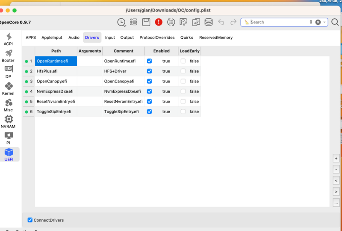Viewport: 342px width, 231px height.
Task: Click the database stack toolbar icon
Action: pyautogui.click(x=209, y=22)
